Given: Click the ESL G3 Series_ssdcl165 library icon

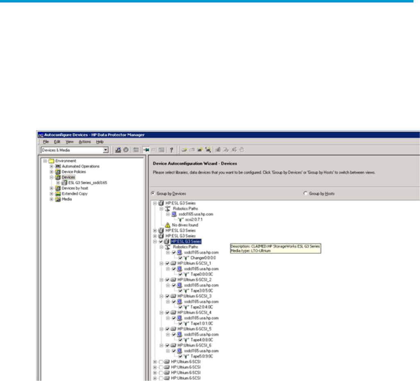Looking at the screenshot, I should coord(64,183).
